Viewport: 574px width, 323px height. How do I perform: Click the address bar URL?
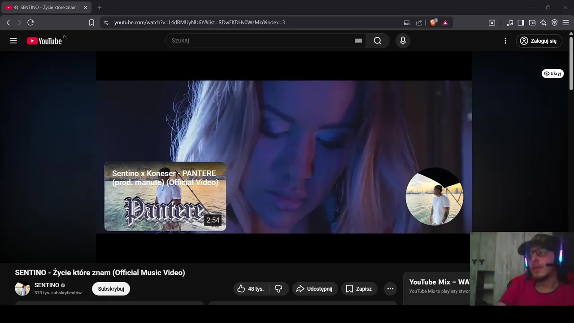pyautogui.click(x=200, y=22)
